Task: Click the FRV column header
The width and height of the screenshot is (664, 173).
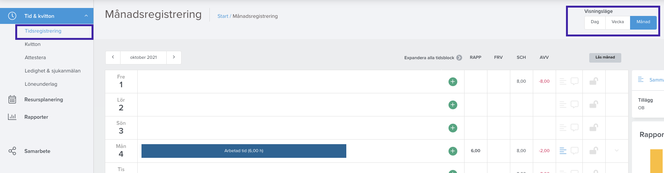Action: pos(498,58)
